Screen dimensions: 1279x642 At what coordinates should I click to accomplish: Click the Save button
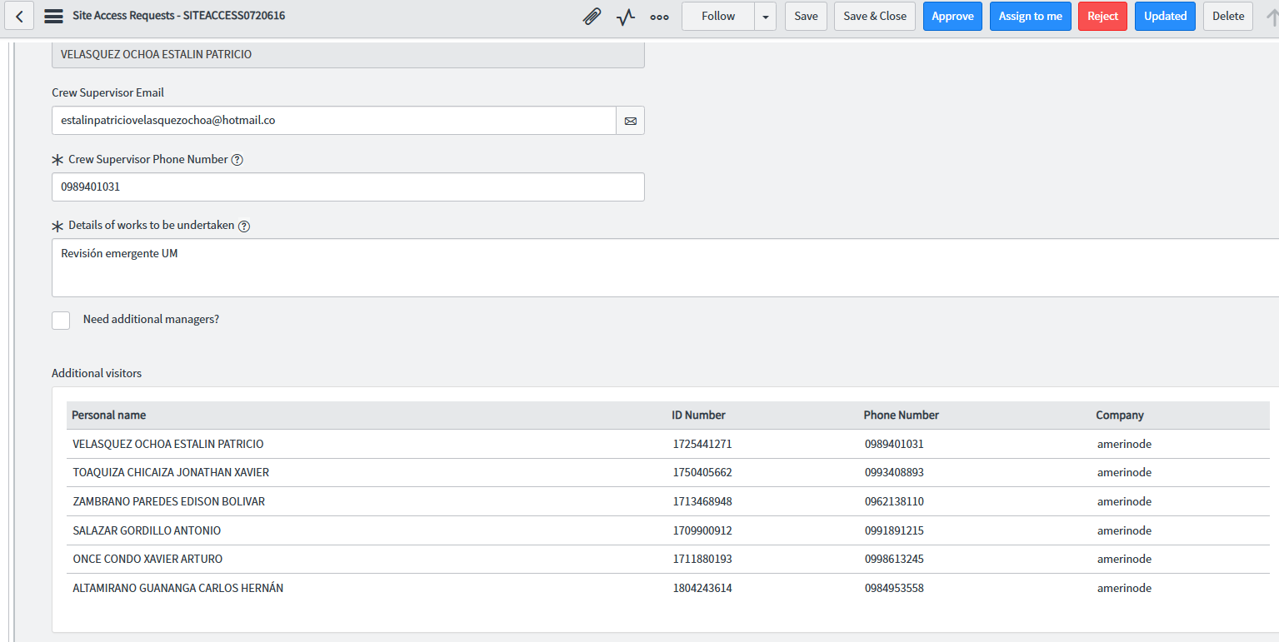(806, 17)
